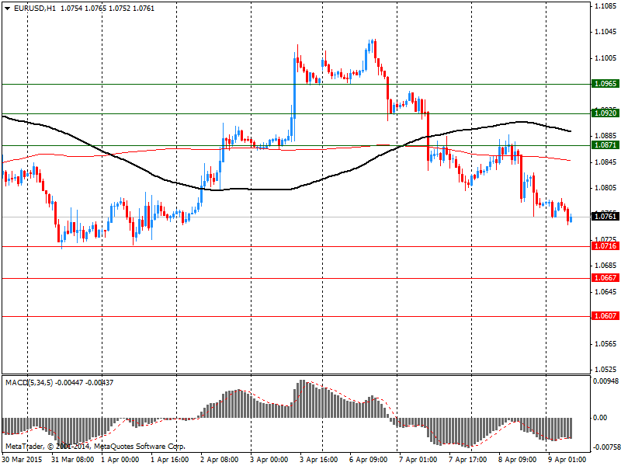Click the 8 Apr 09:00 time label
The height and width of the screenshot is (466, 621).
518,459
